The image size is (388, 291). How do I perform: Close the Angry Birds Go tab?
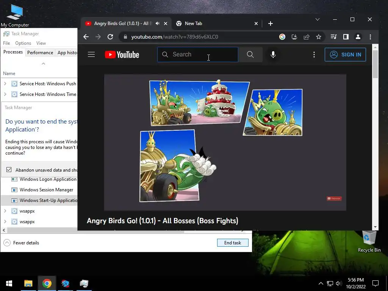pyautogui.click(x=166, y=23)
